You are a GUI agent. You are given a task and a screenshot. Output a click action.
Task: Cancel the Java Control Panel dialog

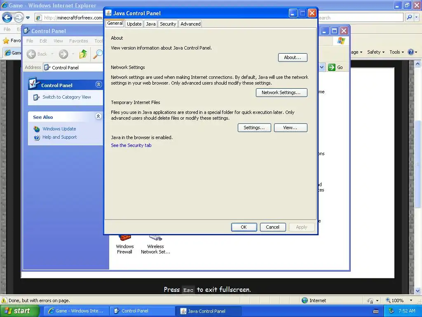273,227
